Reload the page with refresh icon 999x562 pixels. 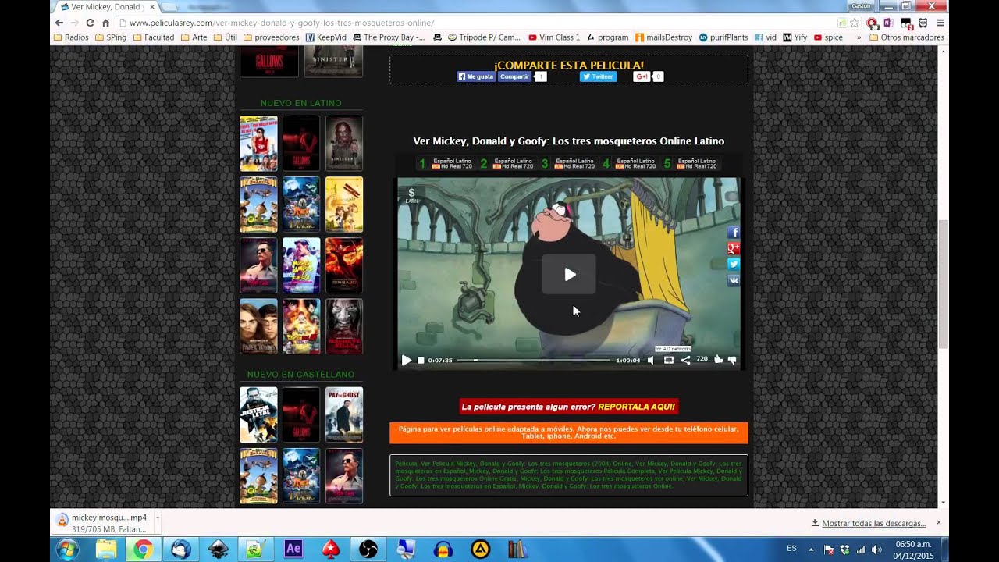pyautogui.click(x=91, y=23)
